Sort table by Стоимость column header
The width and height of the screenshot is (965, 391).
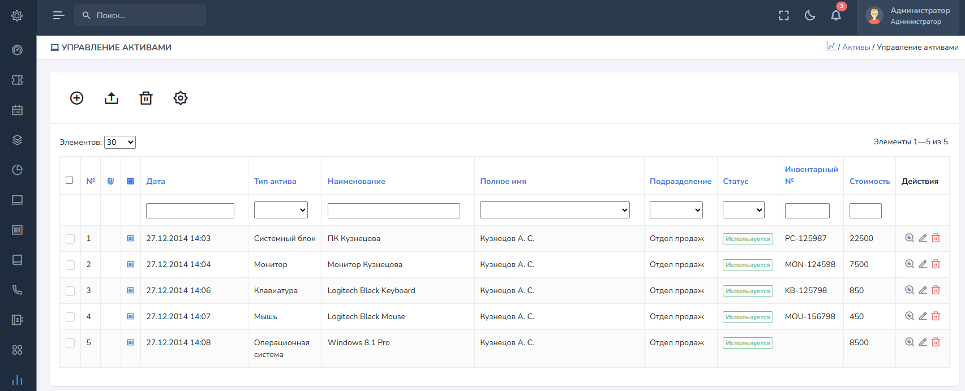pos(869,181)
